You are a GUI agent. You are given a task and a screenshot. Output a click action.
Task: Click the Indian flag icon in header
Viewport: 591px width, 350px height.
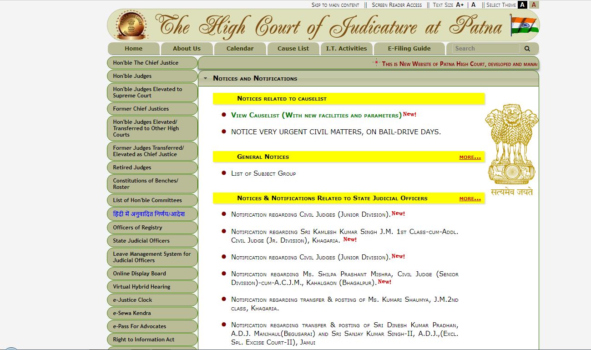524,25
